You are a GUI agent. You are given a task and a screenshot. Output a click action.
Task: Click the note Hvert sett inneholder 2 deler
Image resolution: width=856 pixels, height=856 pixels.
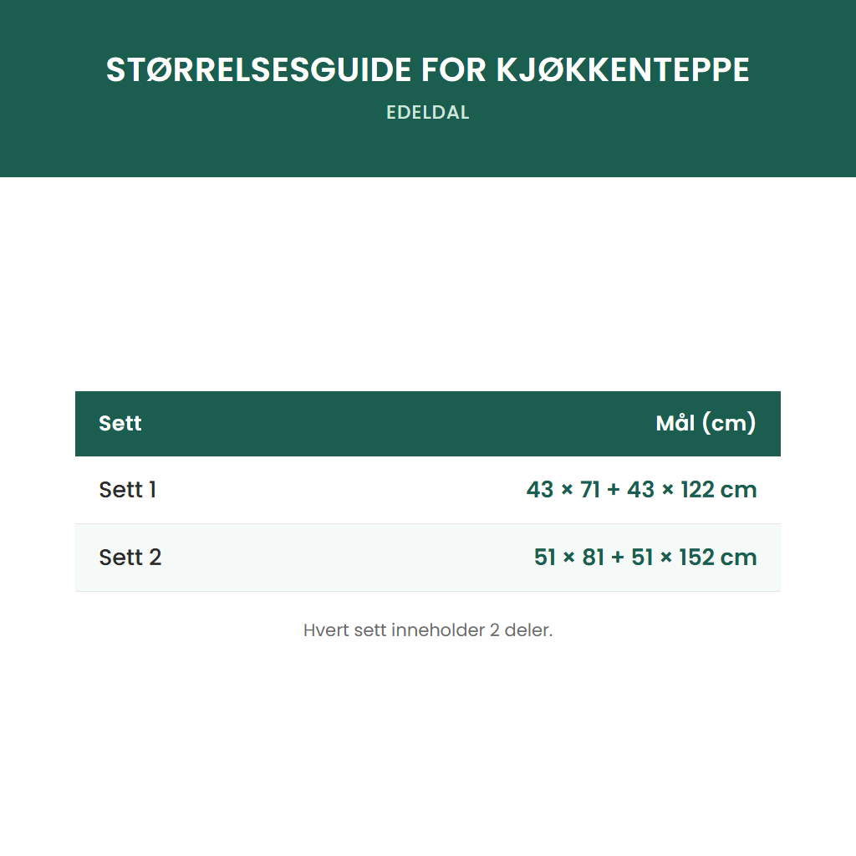(x=428, y=630)
